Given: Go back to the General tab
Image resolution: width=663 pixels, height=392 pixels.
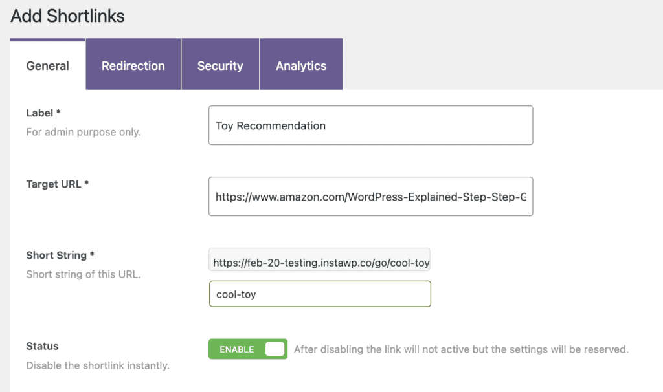Looking at the screenshot, I should pos(47,65).
